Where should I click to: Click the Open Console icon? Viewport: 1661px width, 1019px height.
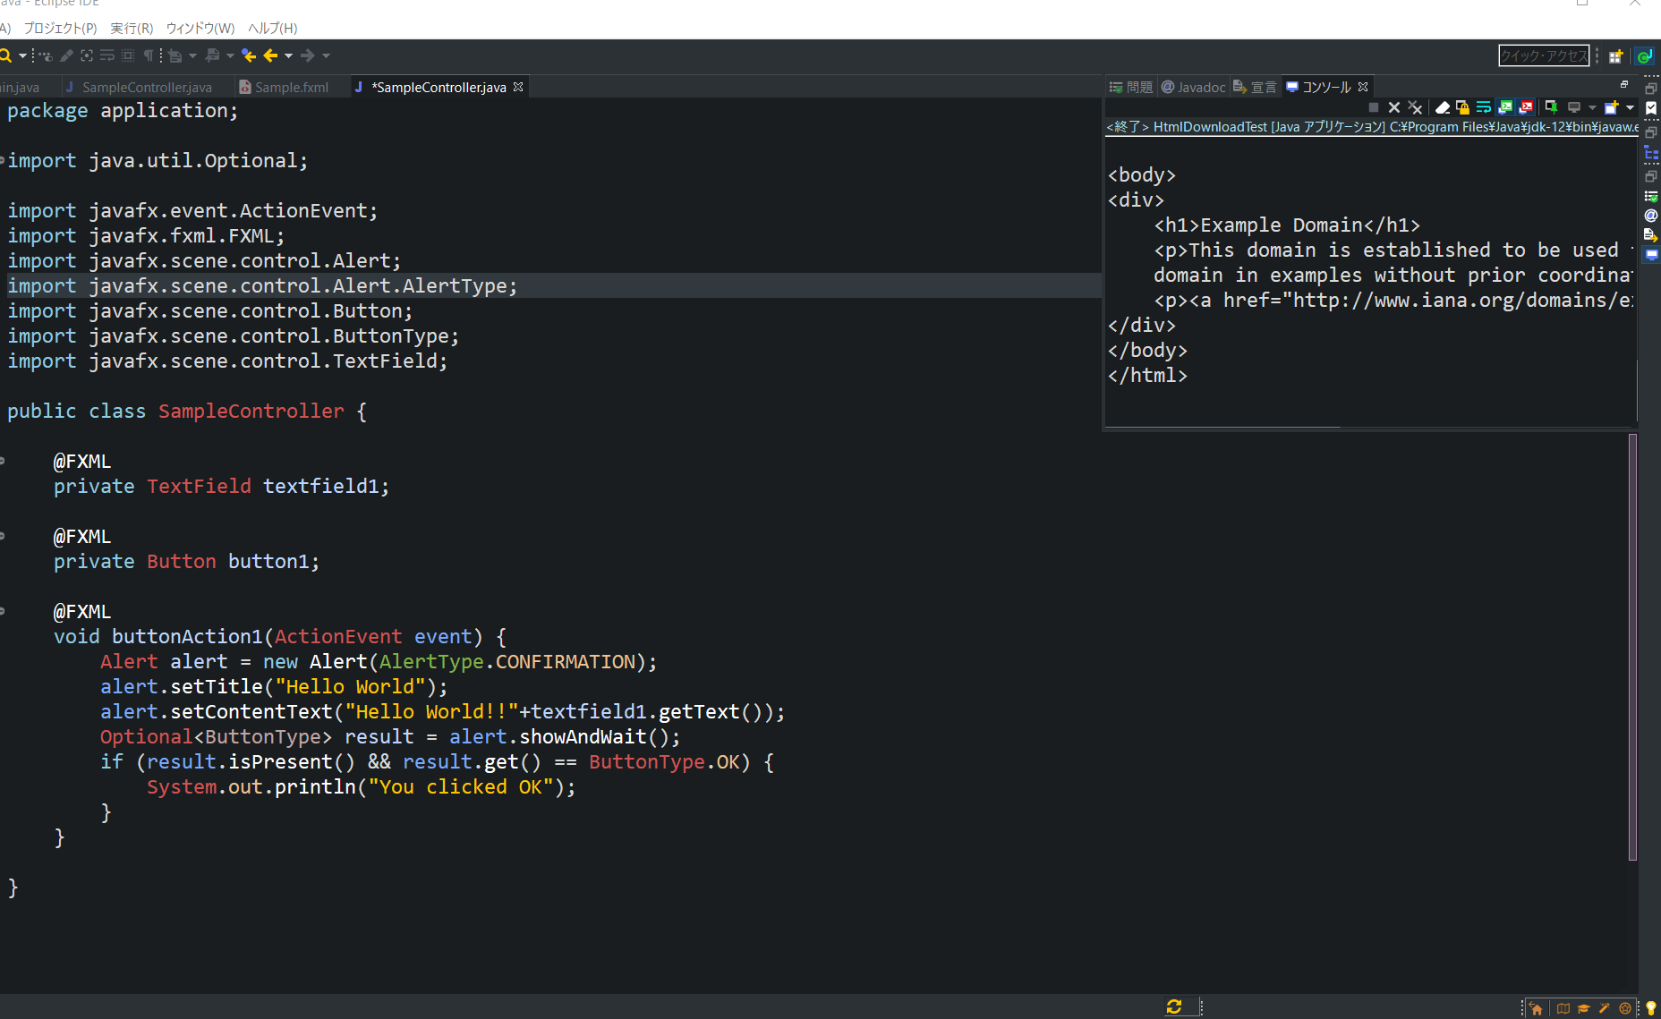(x=1611, y=107)
